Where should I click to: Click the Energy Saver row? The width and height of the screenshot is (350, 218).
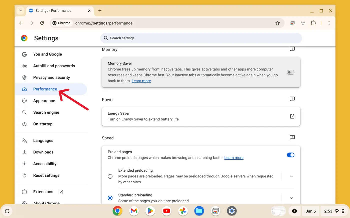pos(201,116)
